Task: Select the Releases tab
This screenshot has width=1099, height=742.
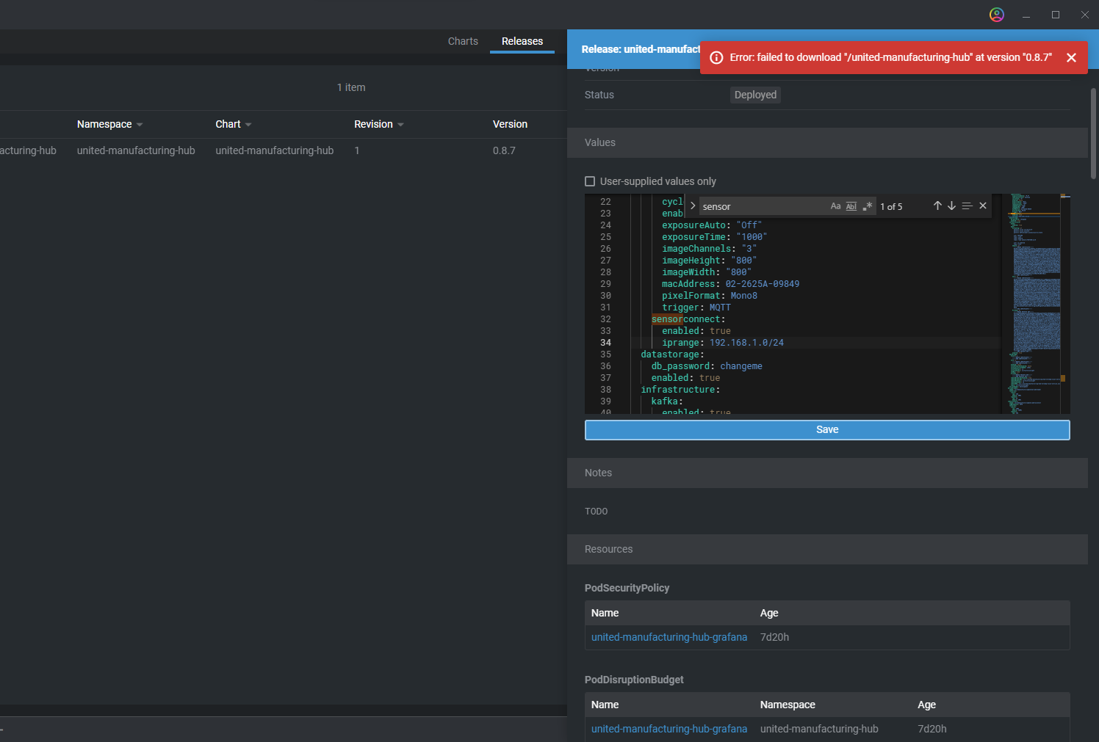Action: point(522,42)
